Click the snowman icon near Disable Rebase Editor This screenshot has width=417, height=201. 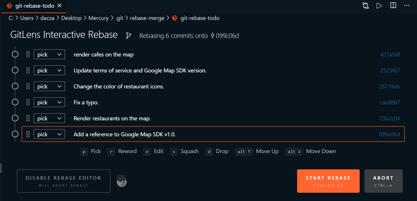122,181
